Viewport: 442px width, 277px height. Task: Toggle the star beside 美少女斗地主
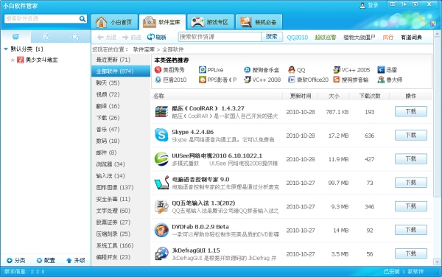(x=13, y=60)
